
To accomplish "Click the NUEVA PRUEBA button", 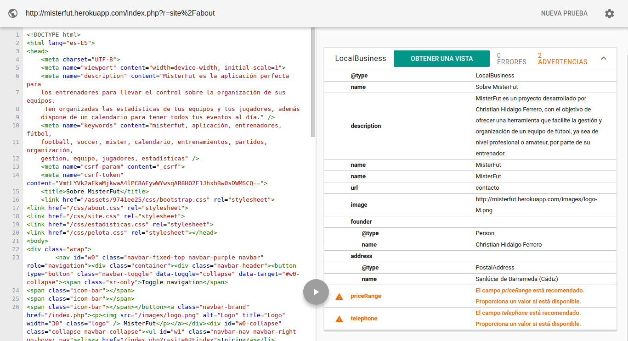I will tap(564, 13).
